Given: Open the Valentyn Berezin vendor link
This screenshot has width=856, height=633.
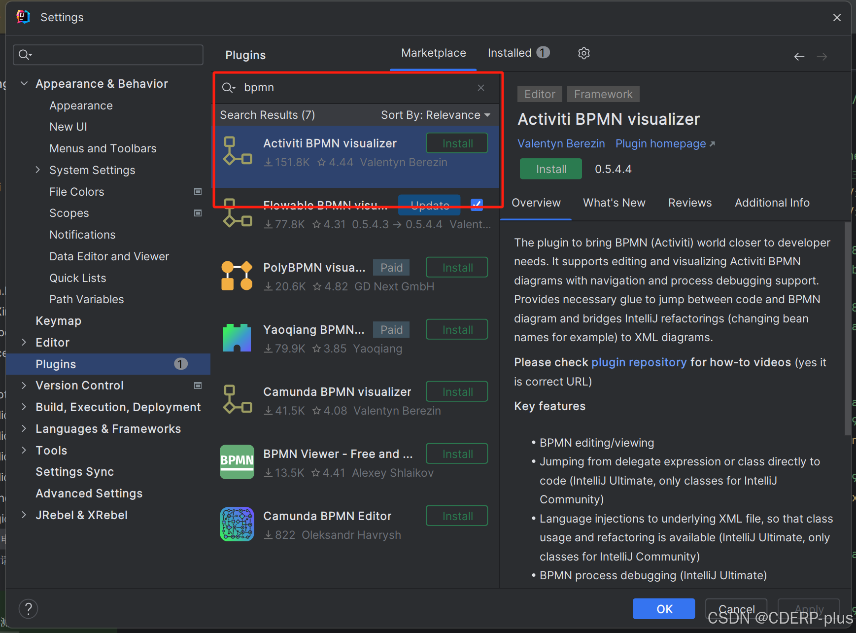Looking at the screenshot, I should coord(561,143).
